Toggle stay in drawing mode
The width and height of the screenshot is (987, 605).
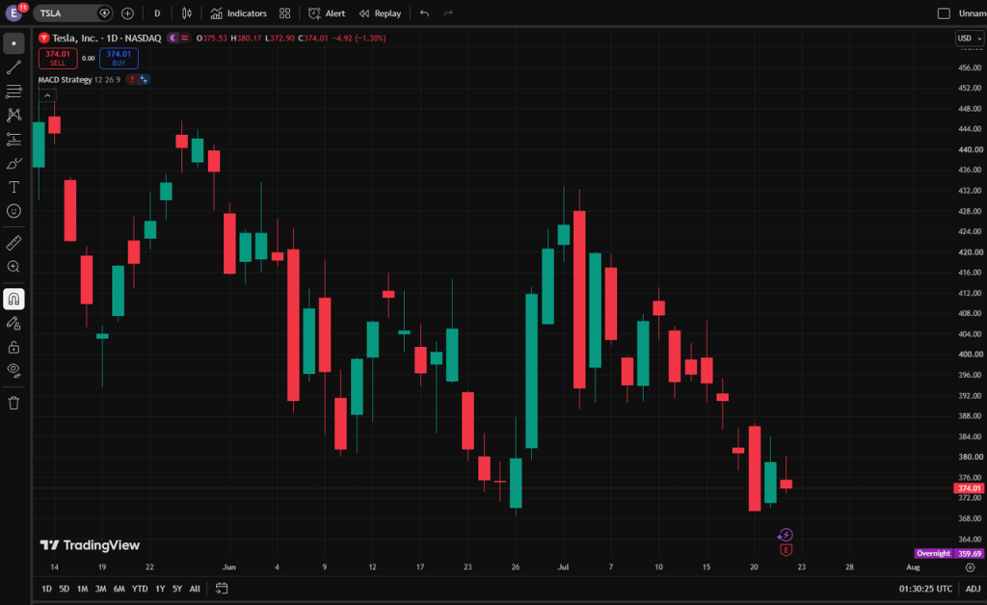click(x=13, y=324)
